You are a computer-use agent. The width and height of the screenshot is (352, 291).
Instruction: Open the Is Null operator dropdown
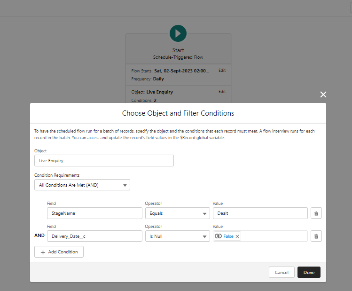click(177, 236)
